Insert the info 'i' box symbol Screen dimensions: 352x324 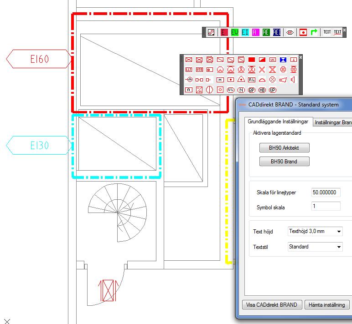[x=294, y=60]
